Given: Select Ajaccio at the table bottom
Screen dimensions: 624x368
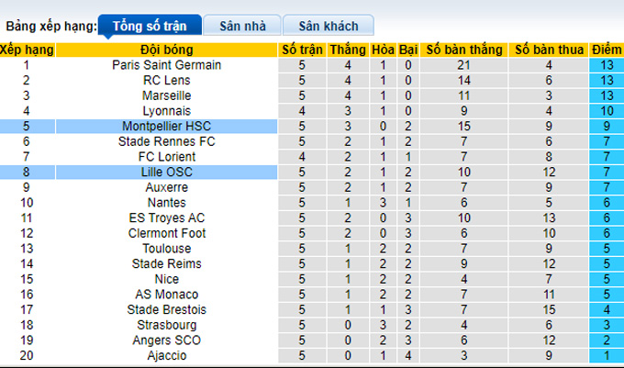Looking at the screenshot, I should point(167,355).
